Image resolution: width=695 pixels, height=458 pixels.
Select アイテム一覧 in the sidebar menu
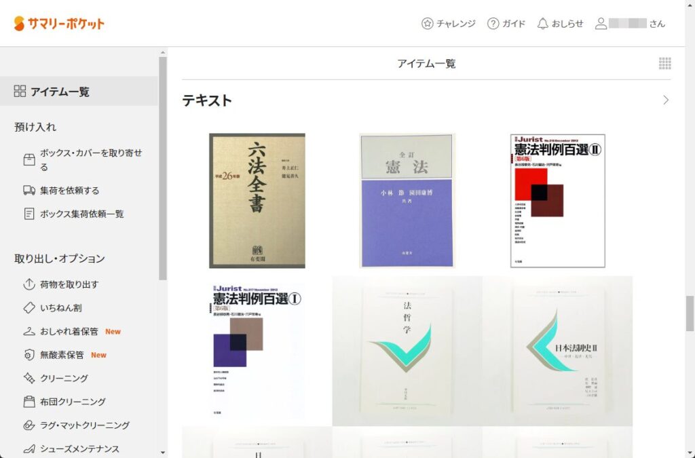[x=79, y=91]
